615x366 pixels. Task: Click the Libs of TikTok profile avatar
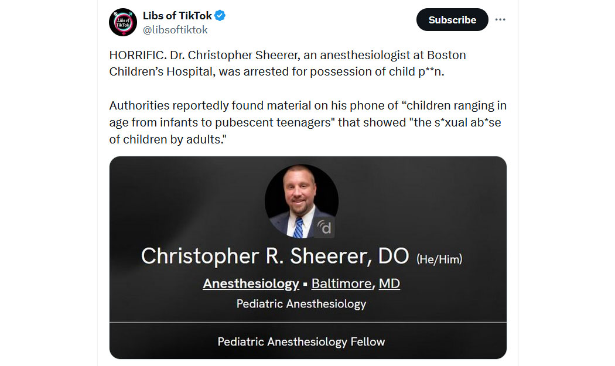123,22
